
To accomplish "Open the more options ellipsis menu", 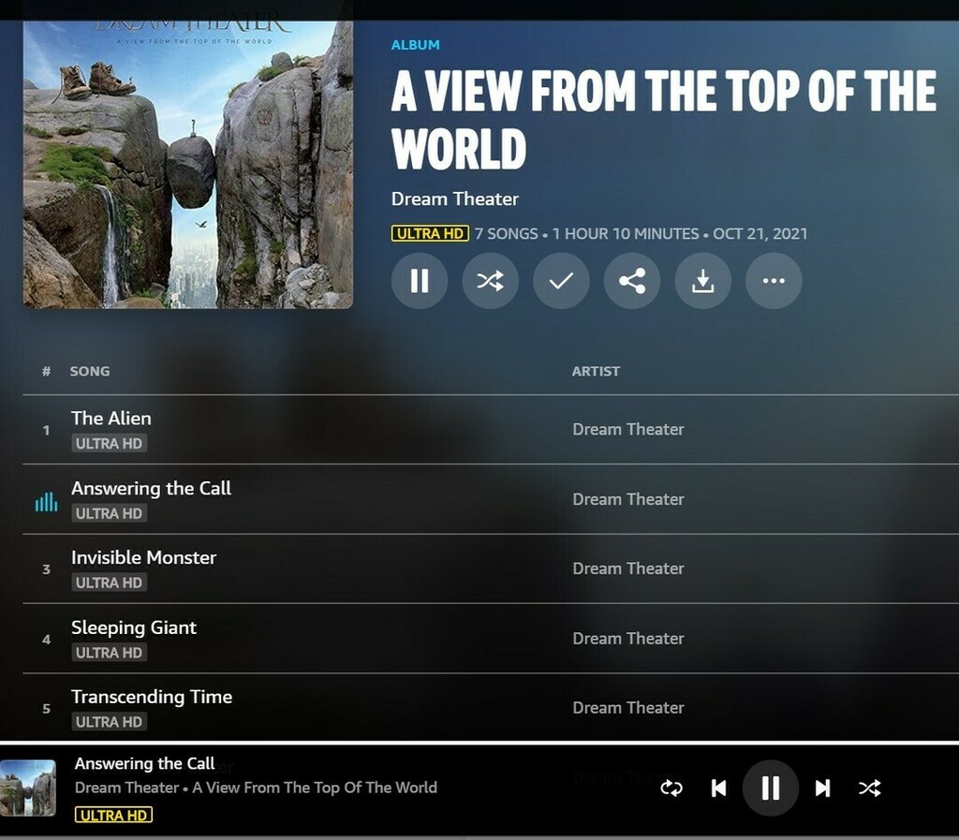I will point(774,281).
